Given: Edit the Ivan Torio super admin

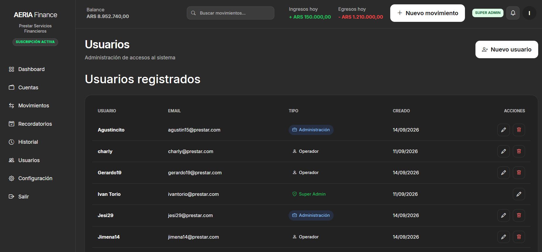Looking at the screenshot, I should [519, 194].
